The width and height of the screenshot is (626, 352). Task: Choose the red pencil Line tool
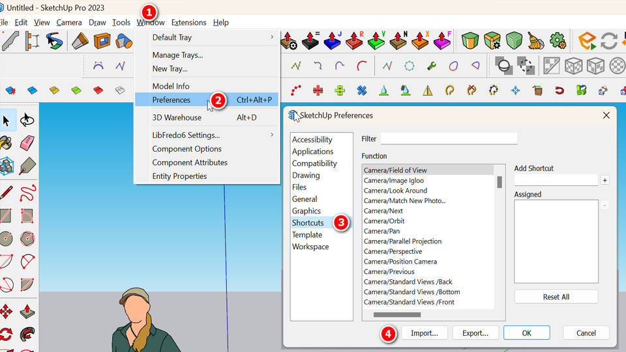[x=7, y=193]
